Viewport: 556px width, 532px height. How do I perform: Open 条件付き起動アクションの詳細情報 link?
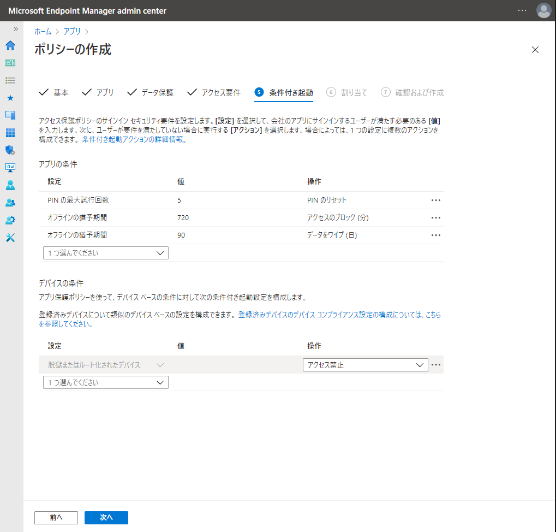click(134, 139)
